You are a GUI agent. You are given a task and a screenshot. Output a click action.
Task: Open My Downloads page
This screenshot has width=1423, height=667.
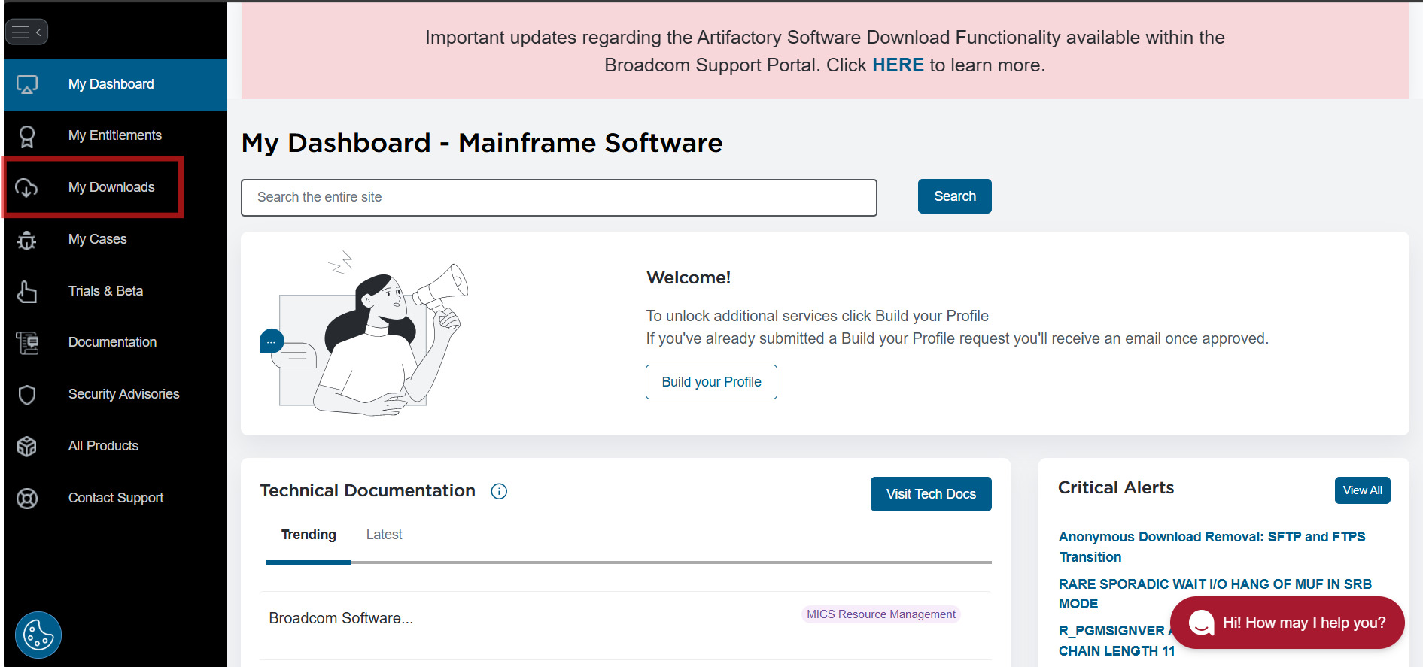coord(111,187)
